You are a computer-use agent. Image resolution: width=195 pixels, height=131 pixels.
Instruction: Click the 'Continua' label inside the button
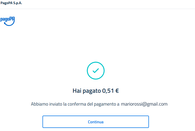[96, 122]
